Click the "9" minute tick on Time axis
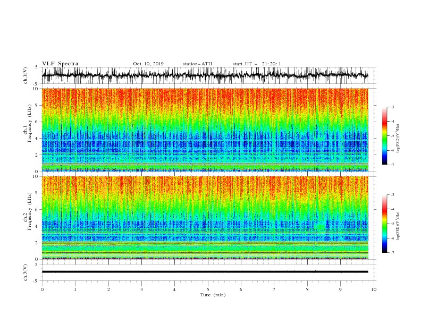 [x=340, y=289]
